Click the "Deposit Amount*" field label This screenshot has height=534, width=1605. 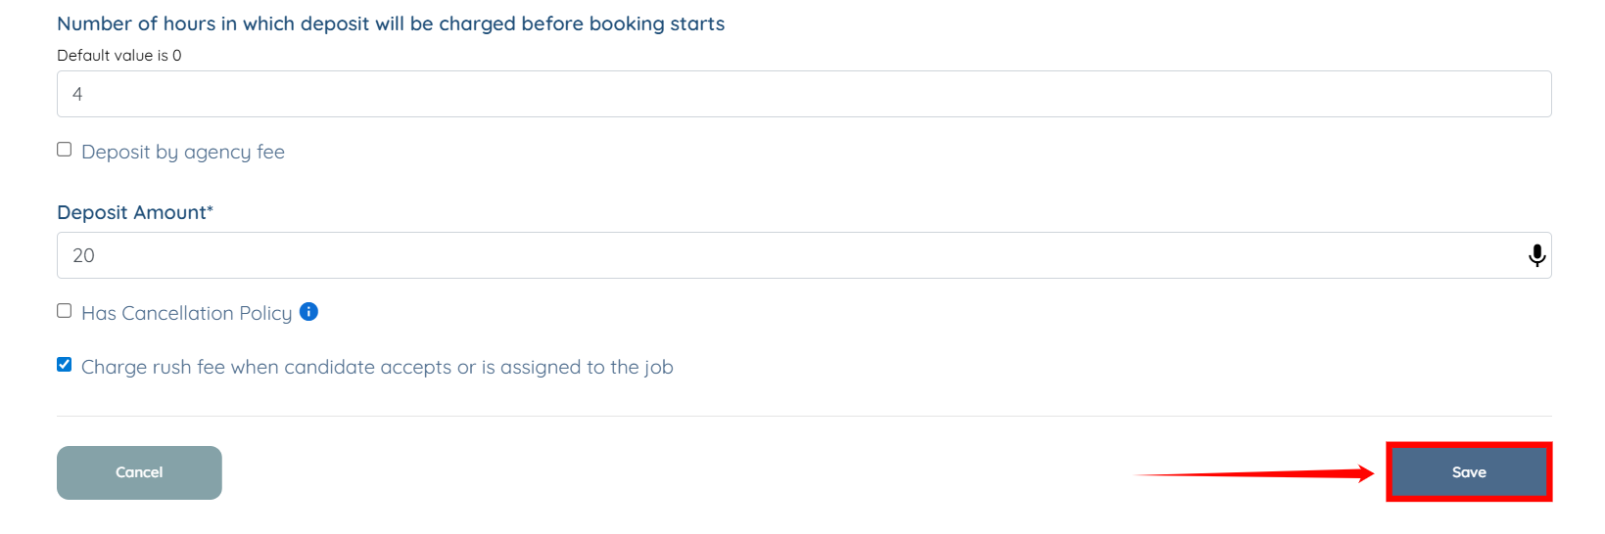tap(131, 212)
